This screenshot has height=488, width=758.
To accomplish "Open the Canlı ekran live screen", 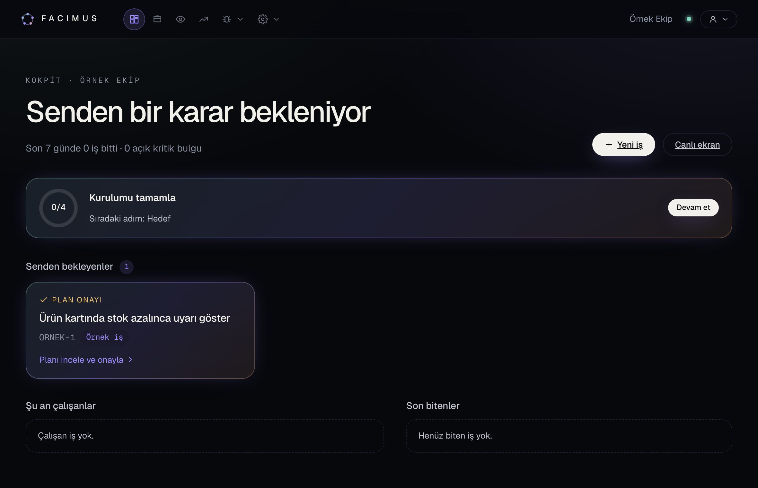I will tap(697, 144).
